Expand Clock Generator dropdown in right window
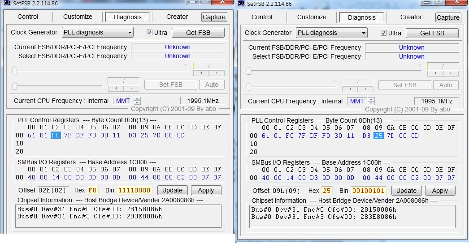This screenshot has width=469, height=243. (364, 33)
